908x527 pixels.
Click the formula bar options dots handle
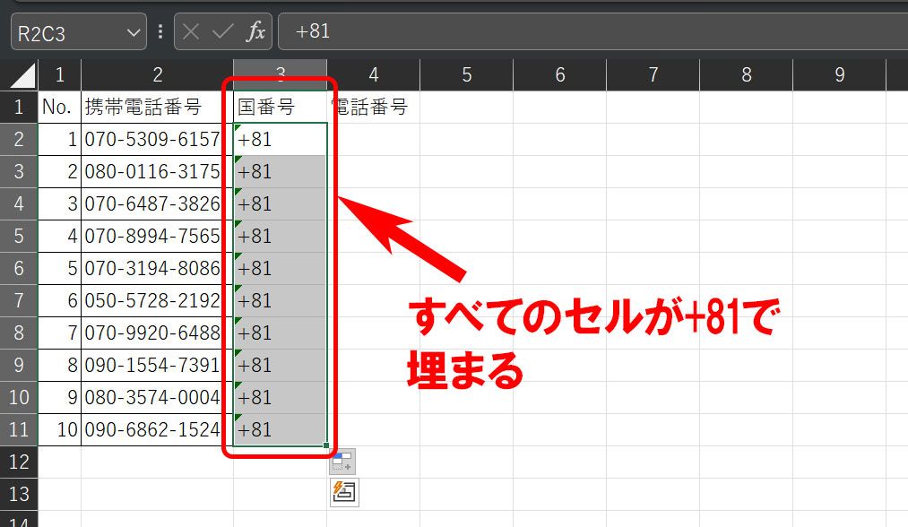click(160, 31)
